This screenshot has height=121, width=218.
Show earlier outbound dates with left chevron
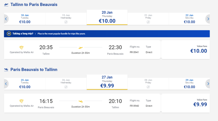[x=6, y=19]
